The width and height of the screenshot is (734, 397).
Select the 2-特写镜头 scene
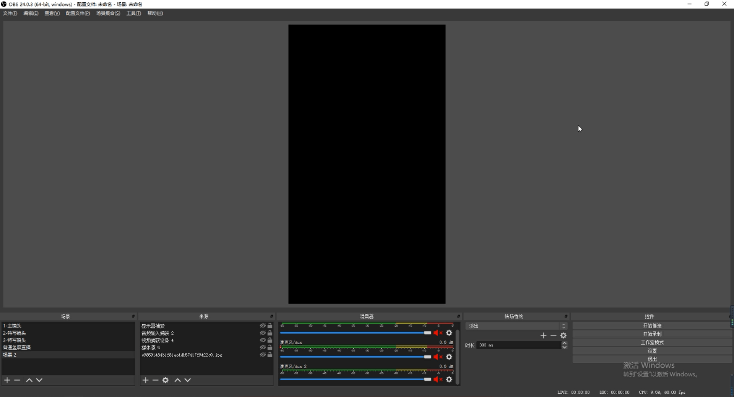(68, 333)
